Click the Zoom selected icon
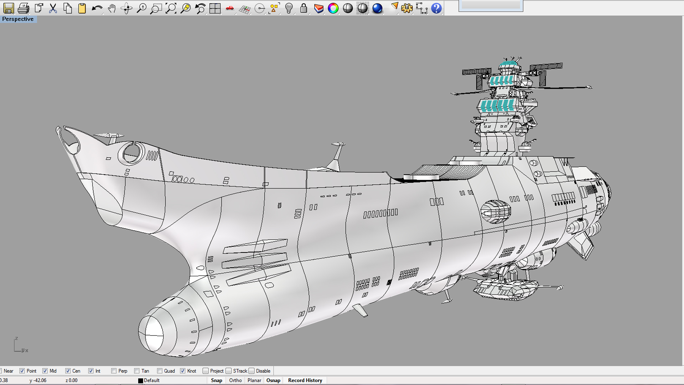The width and height of the screenshot is (684, 385). (x=186, y=8)
